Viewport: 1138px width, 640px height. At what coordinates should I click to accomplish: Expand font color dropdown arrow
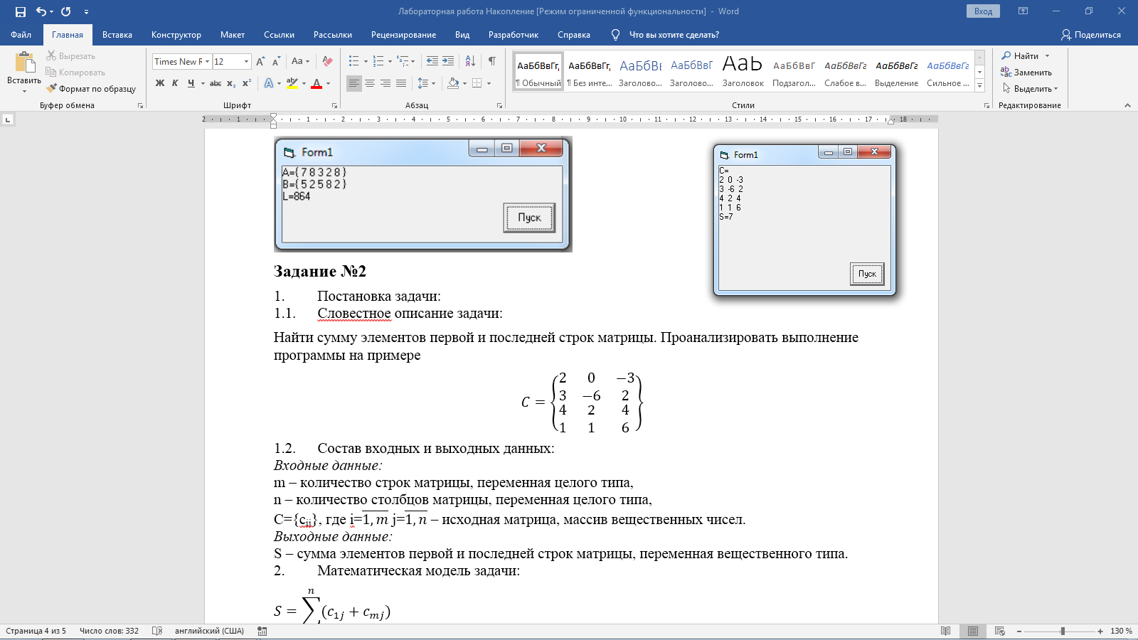[x=328, y=83]
